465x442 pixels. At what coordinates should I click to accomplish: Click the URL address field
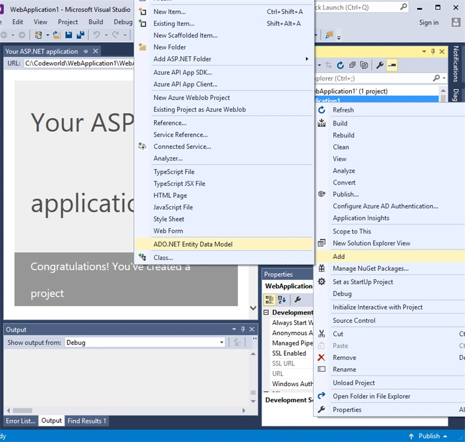point(79,63)
